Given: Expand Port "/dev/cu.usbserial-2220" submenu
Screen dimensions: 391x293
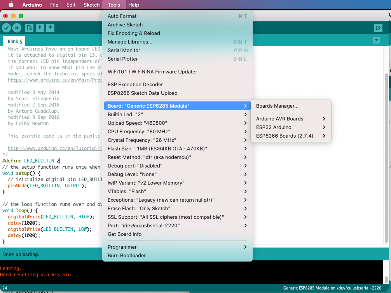Looking at the screenshot, I should point(177,226).
